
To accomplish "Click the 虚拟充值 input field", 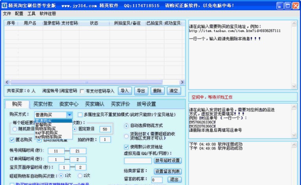I will [137, 161].
